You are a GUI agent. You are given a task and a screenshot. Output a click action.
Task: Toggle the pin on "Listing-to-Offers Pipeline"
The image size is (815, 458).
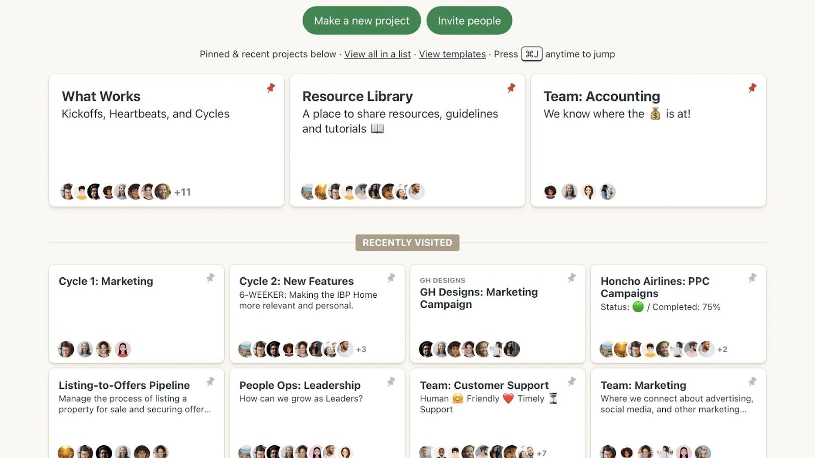210,382
